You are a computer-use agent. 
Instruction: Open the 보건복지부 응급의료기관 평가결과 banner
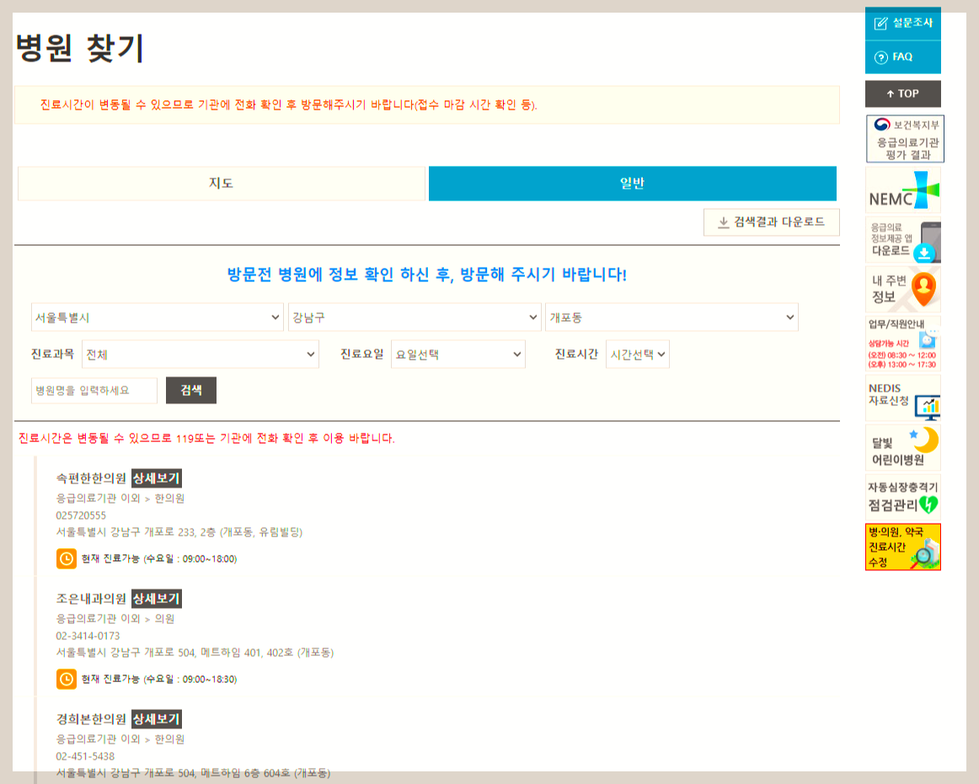pyautogui.click(x=902, y=137)
